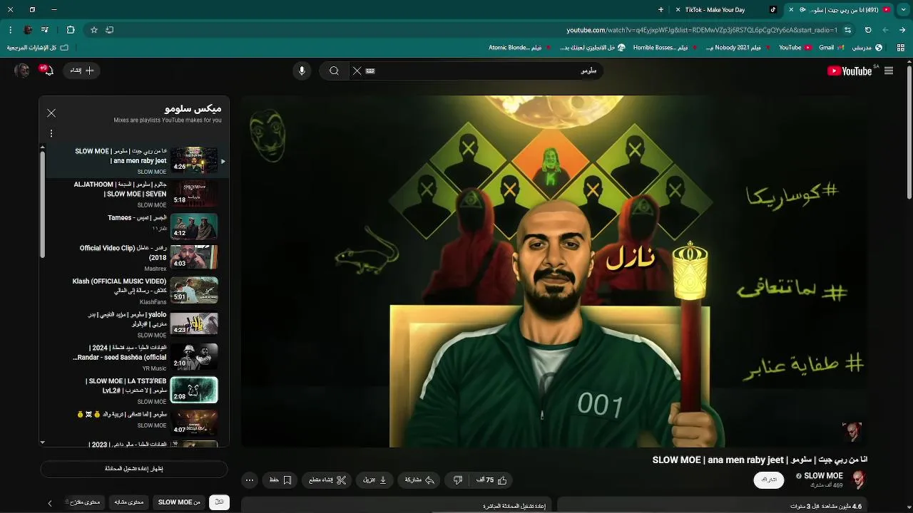
Task: Navigate back in browser
Action: [903, 30]
